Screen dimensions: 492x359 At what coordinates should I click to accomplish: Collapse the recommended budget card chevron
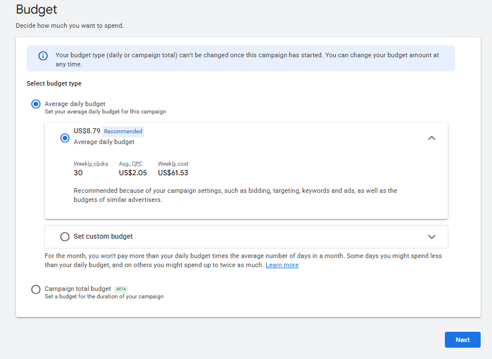431,138
